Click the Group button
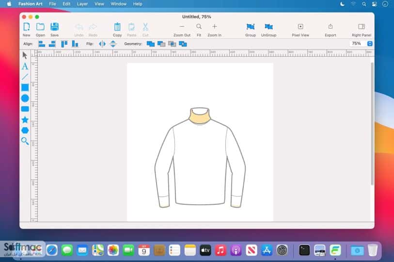 click(250, 30)
